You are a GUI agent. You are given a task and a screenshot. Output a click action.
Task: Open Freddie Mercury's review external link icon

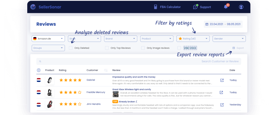click(x=221, y=92)
